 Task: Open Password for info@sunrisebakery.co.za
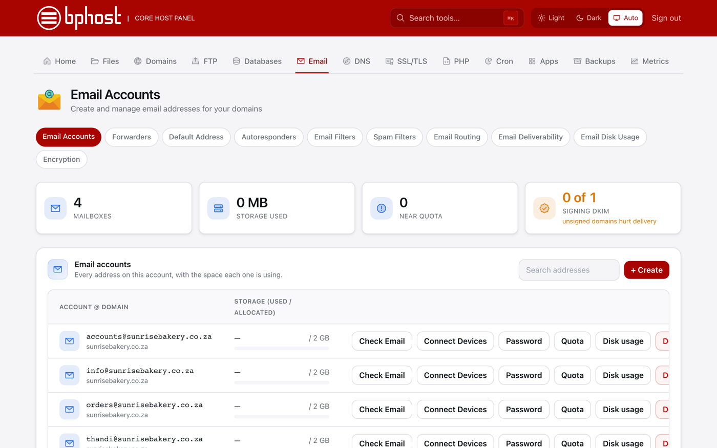pyautogui.click(x=524, y=375)
